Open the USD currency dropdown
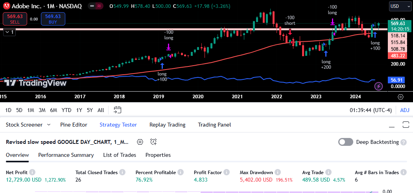Viewport: 413px width, 193px height. pyautogui.click(x=400, y=6)
